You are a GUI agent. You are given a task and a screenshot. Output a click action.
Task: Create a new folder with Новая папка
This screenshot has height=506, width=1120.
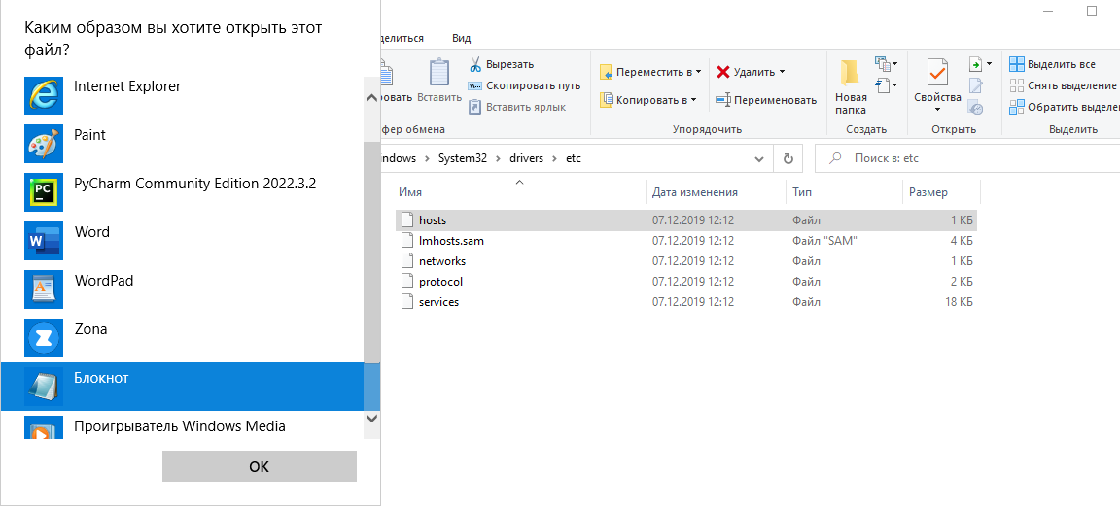[850, 87]
